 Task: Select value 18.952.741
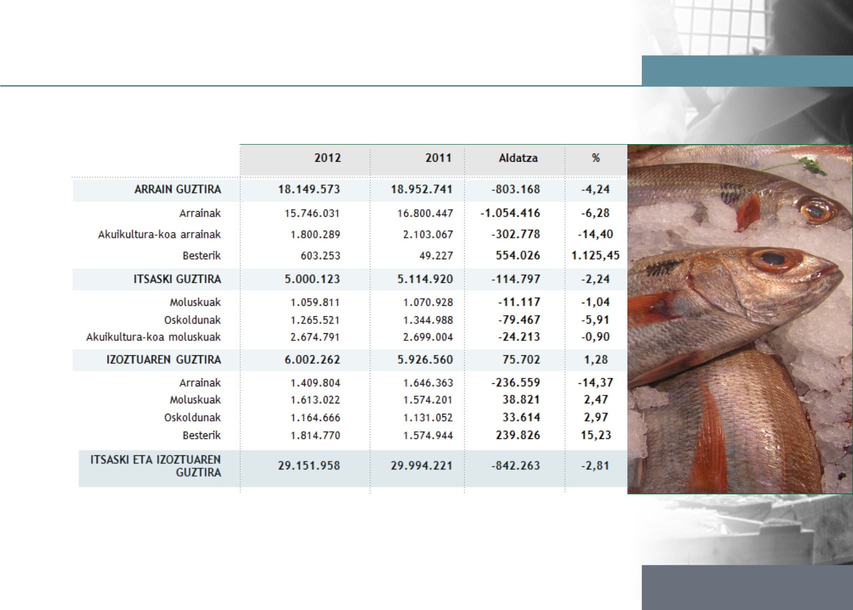pyautogui.click(x=422, y=190)
